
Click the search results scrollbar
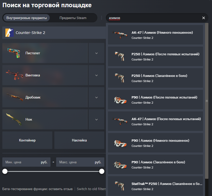pos(207,101)
